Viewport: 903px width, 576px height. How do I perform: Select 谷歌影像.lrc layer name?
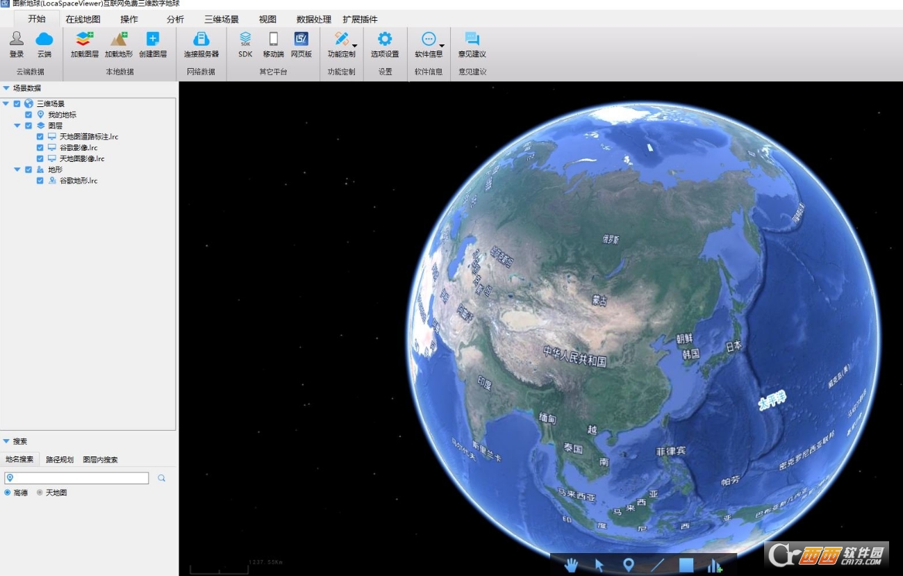[x=78, y=148]
